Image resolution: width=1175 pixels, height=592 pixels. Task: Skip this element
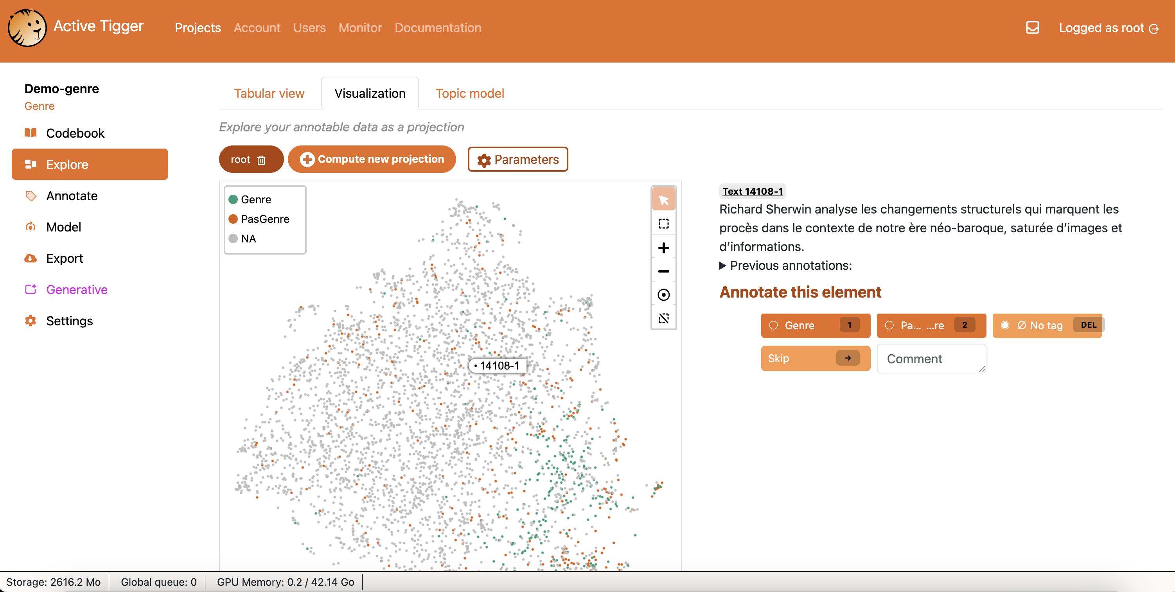tap(816, 358)
